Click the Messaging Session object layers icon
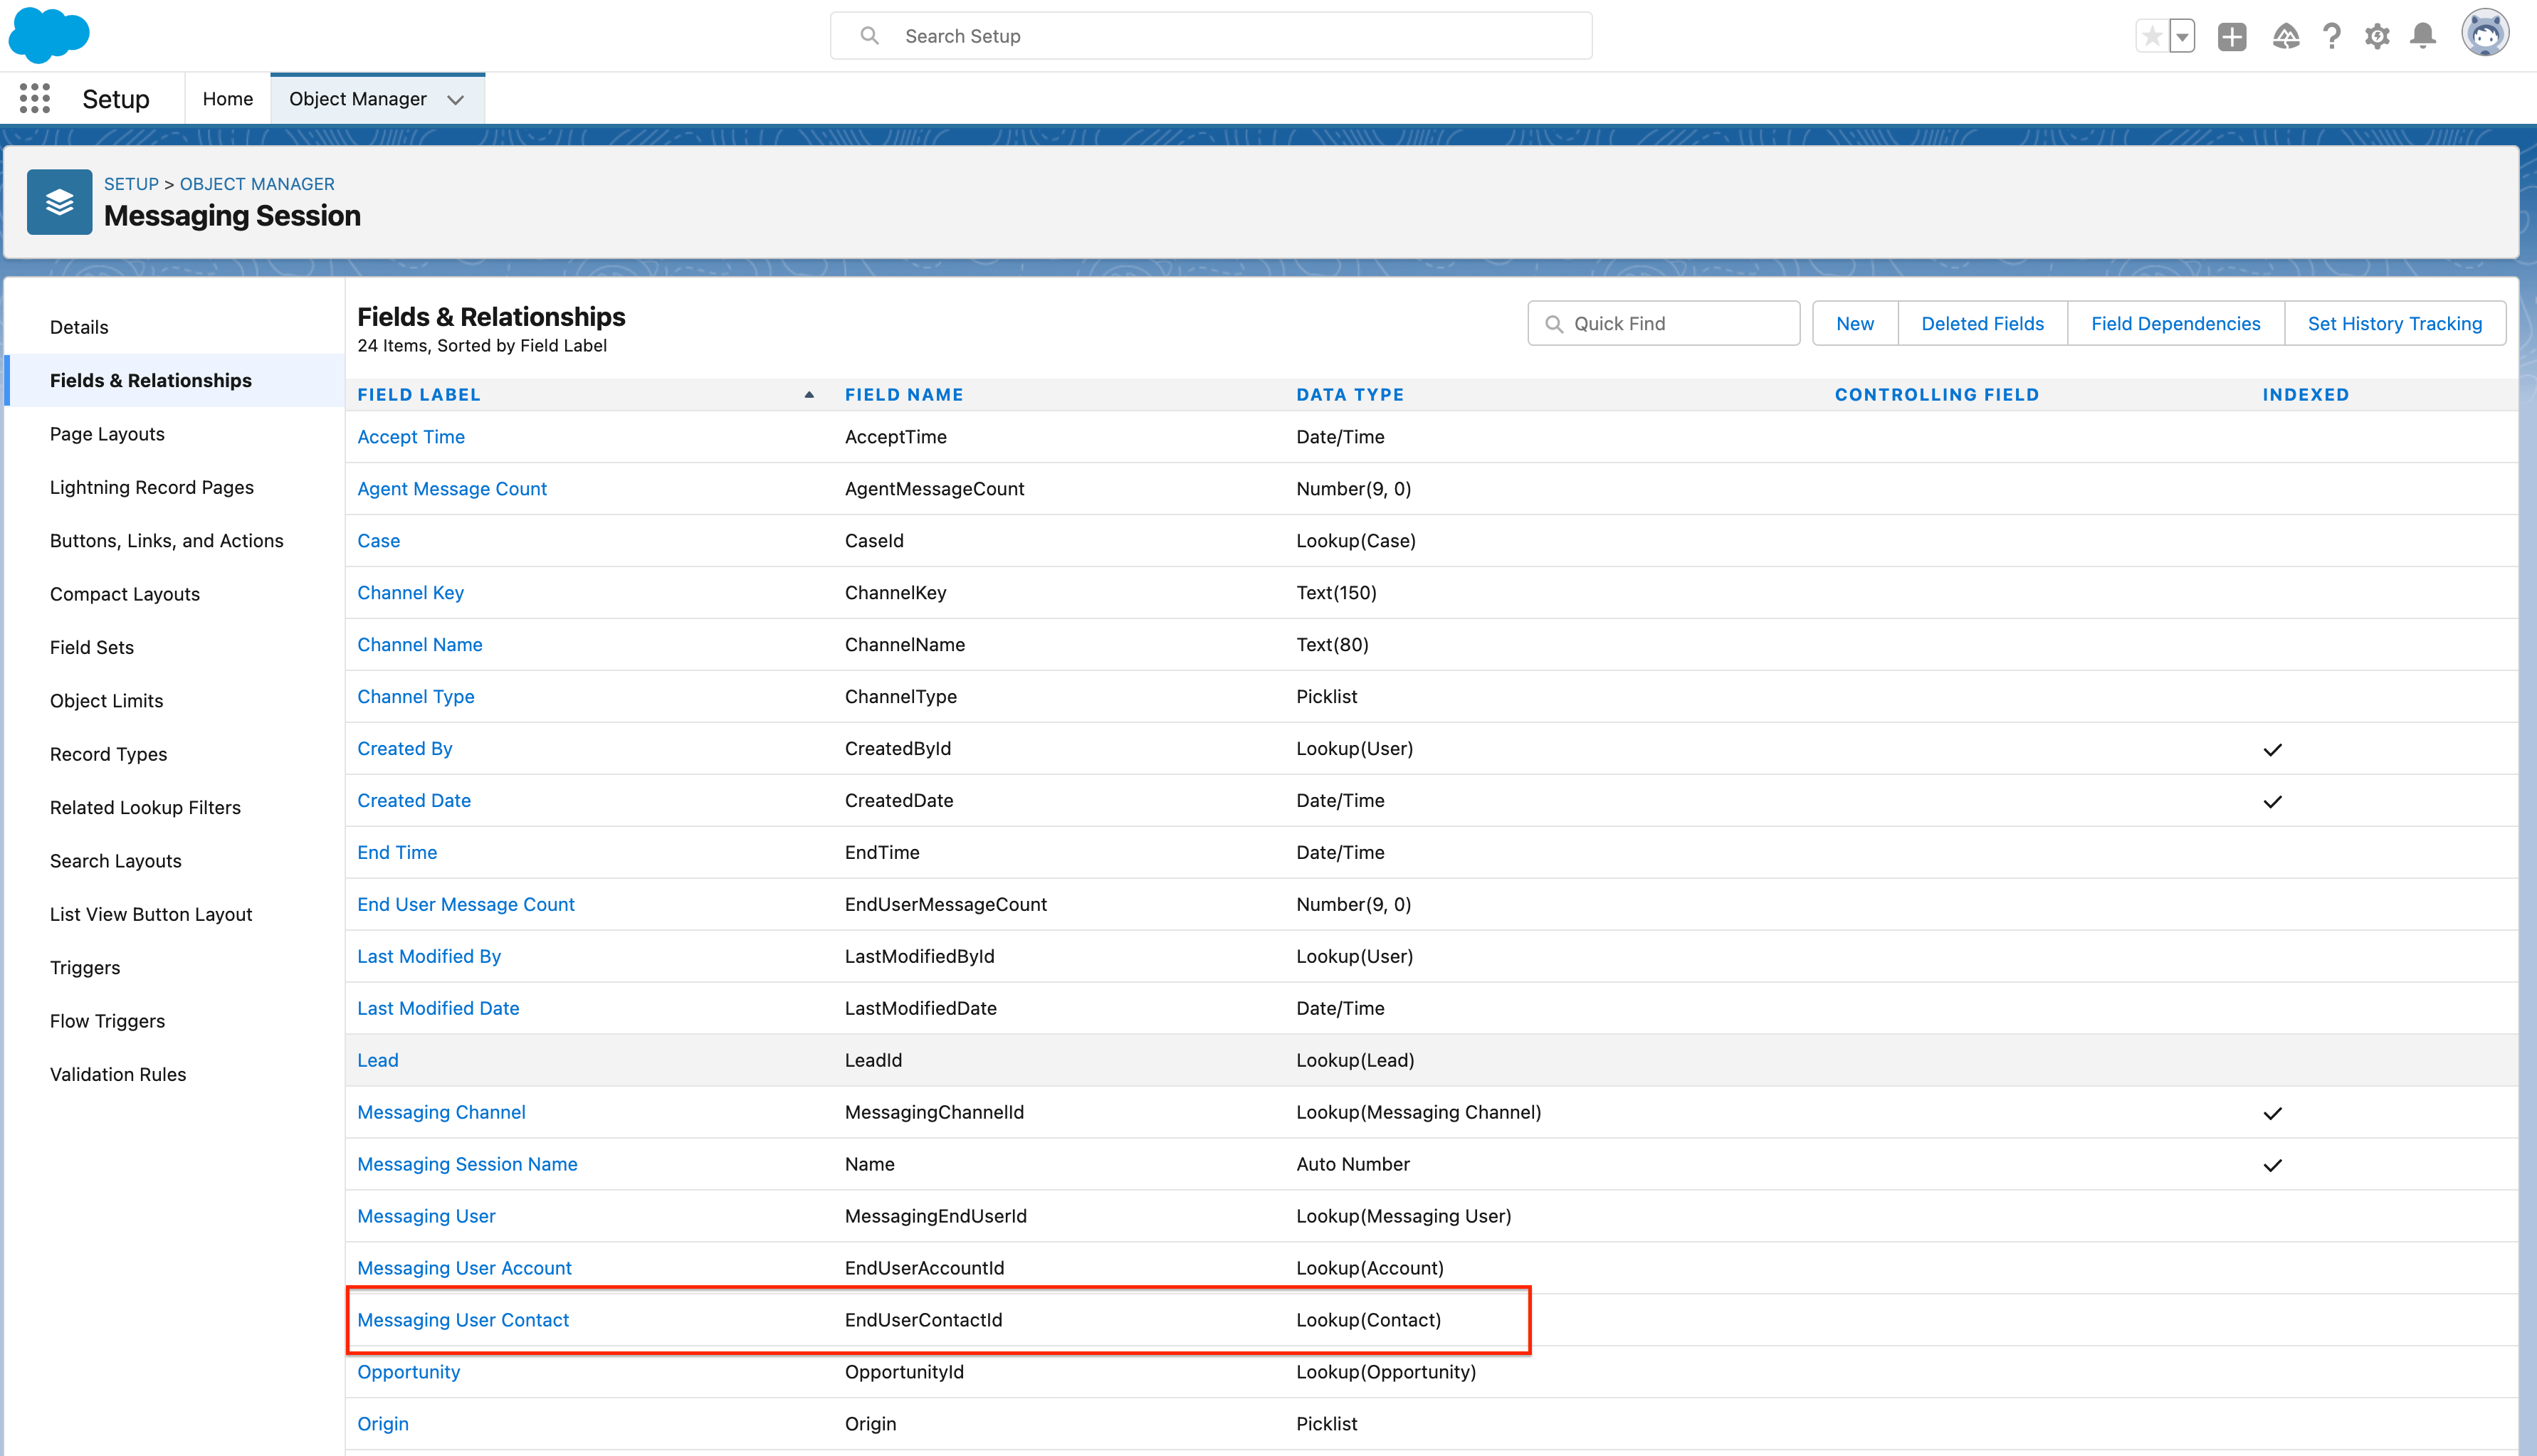The height and width of the screenshot is (1456, 2537). click(x=59, y=202)
